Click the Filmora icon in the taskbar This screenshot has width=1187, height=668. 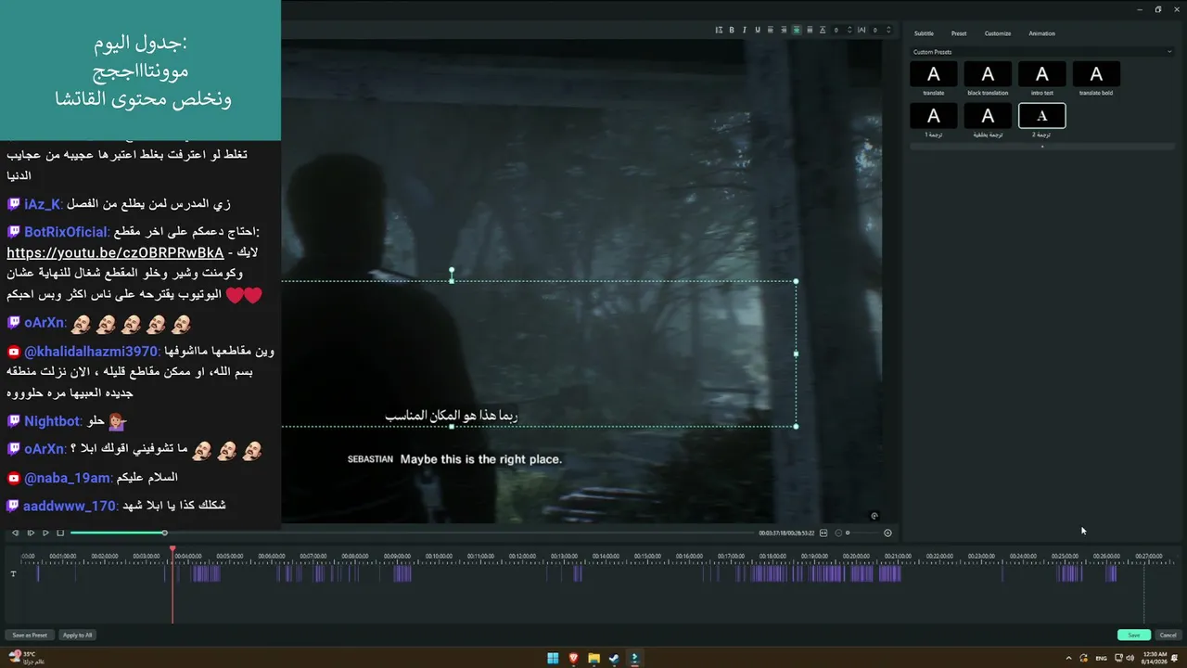click(x=634, y=659)
